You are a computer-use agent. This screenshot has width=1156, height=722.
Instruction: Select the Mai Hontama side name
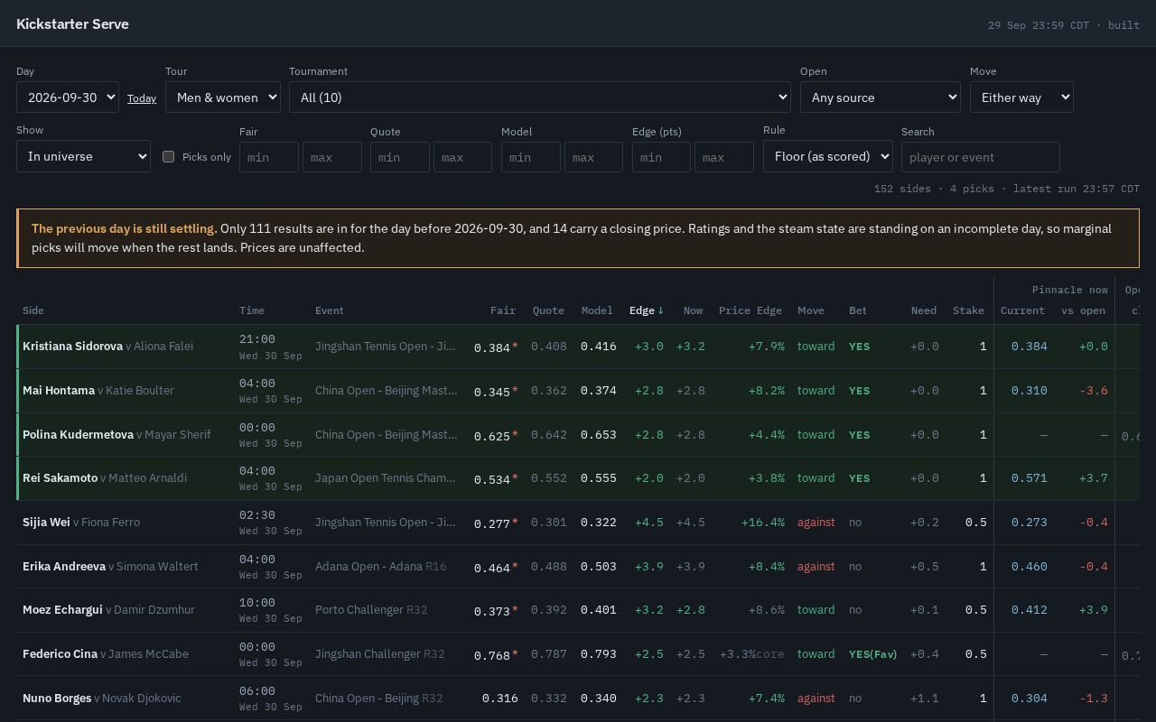click(59, 391)
